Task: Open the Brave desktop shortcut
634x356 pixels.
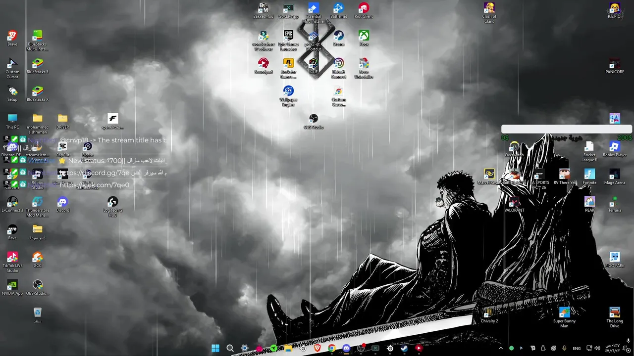Action: [12, 38]
